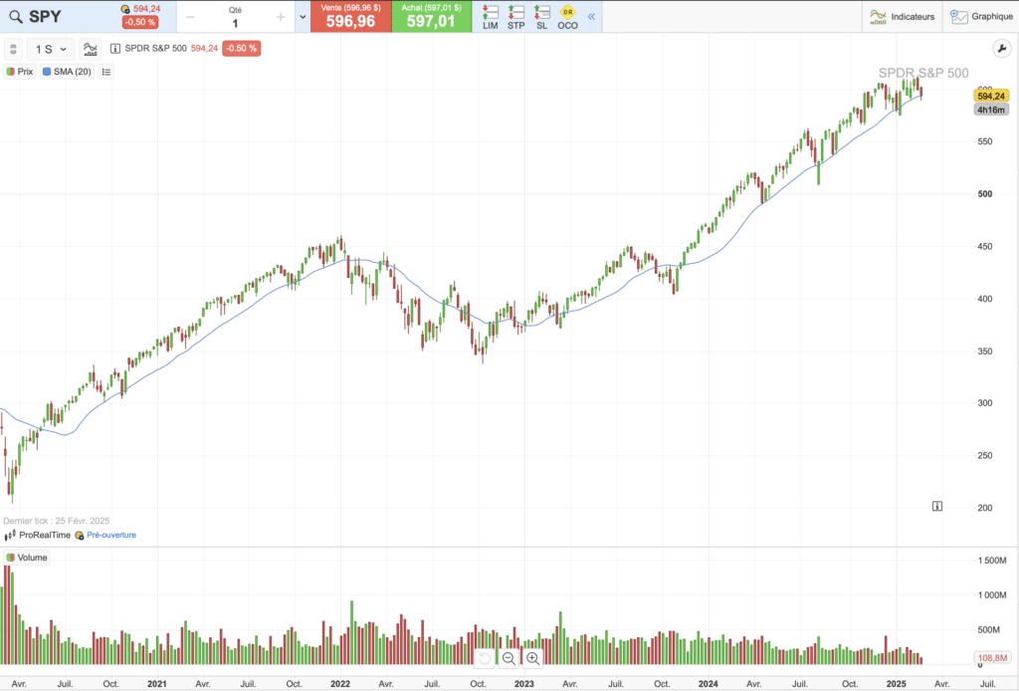
Task: Zoom in with the plus magnifier
Action: 533,658
